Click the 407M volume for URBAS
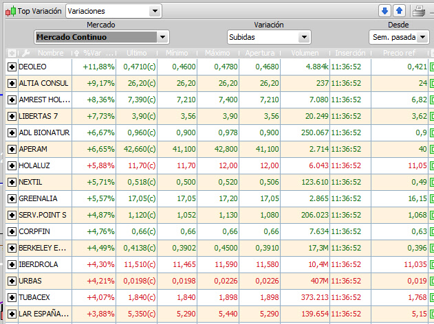Image resolution: width=434 pixels, height=324 pixels. point(319,281)
